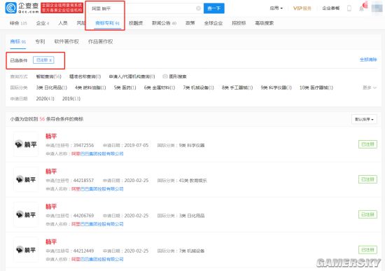Filter by 9类 科学仪器

pyautogui.click(x=276, y=88)
